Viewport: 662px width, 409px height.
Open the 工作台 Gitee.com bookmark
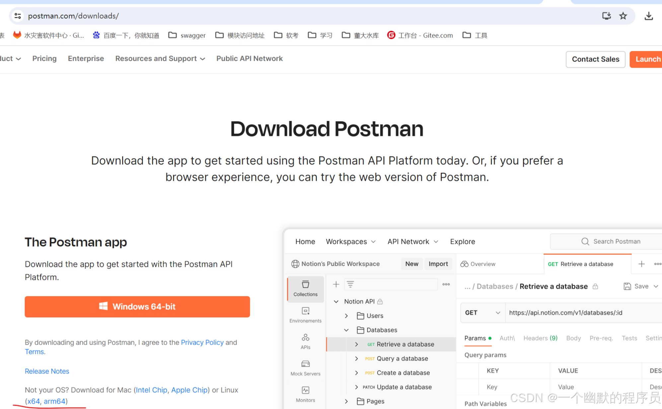point(420,35)
